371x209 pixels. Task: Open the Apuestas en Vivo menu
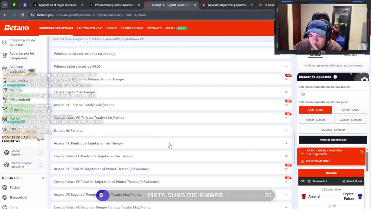click(x=90, y=28)
